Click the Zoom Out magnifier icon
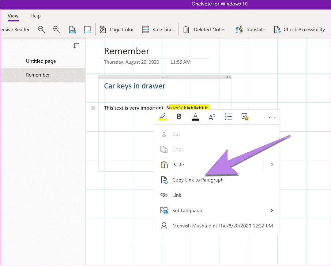 tap(41, 30)
